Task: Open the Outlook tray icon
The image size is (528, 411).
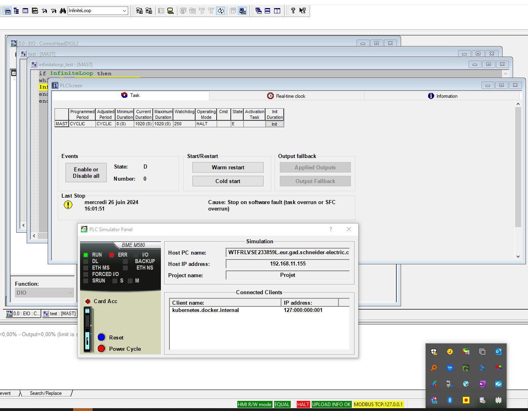Action: [x=498, y=352]
